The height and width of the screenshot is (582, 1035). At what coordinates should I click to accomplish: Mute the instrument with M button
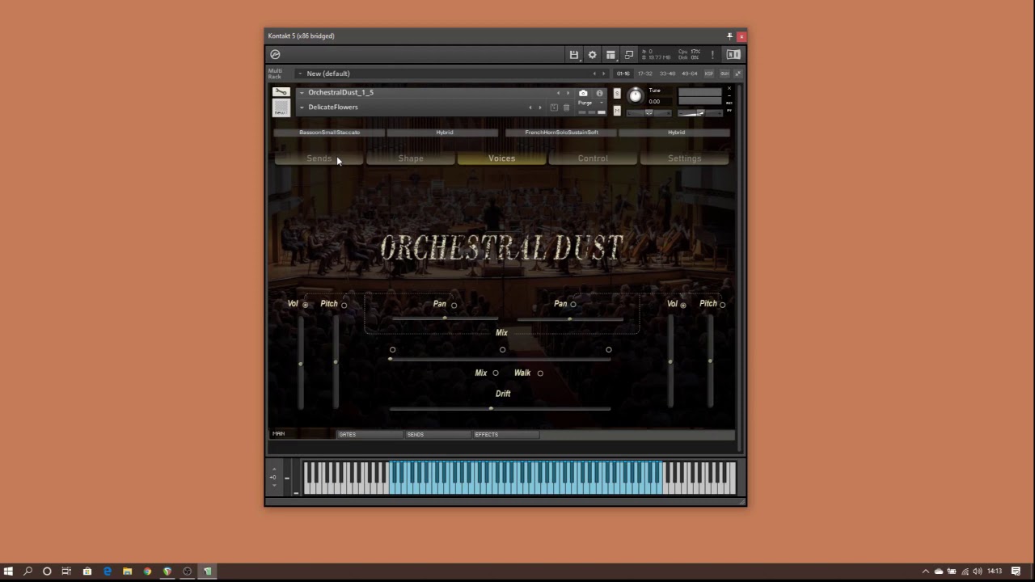pyautogui.click(x=617, y=111)
